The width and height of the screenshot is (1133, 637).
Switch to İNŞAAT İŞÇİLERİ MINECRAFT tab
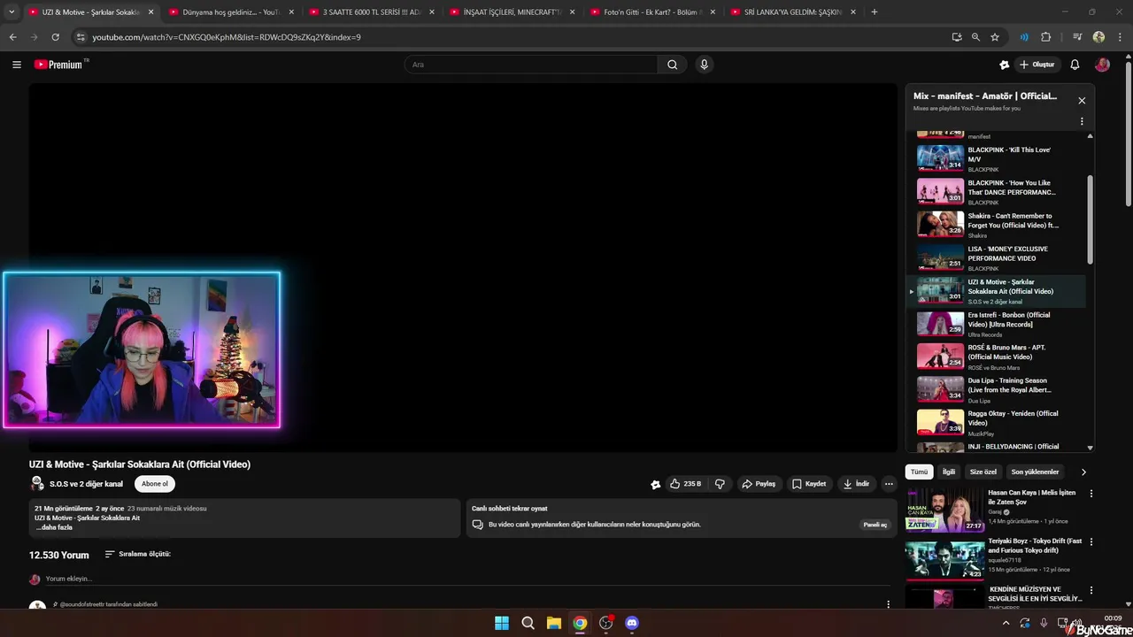coord(512,12)
